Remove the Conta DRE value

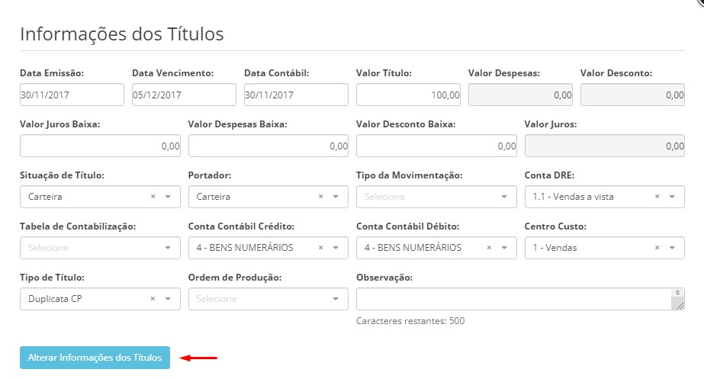[x=657, y=197]
